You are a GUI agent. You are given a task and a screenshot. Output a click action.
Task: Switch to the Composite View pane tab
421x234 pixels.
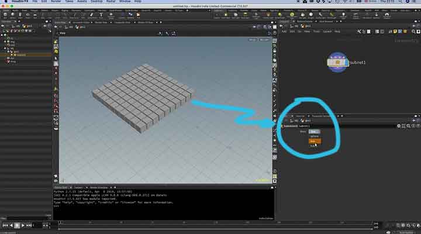122,22
